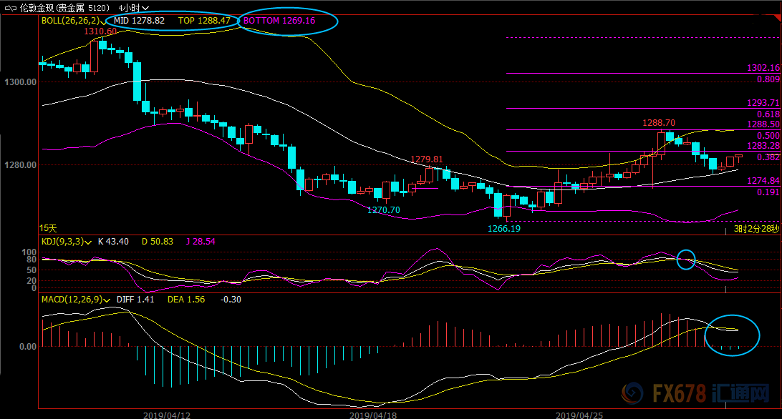Click the link icon beside 伦敦金现 title
Screen dimensions: 782x419
click(9, 7)
